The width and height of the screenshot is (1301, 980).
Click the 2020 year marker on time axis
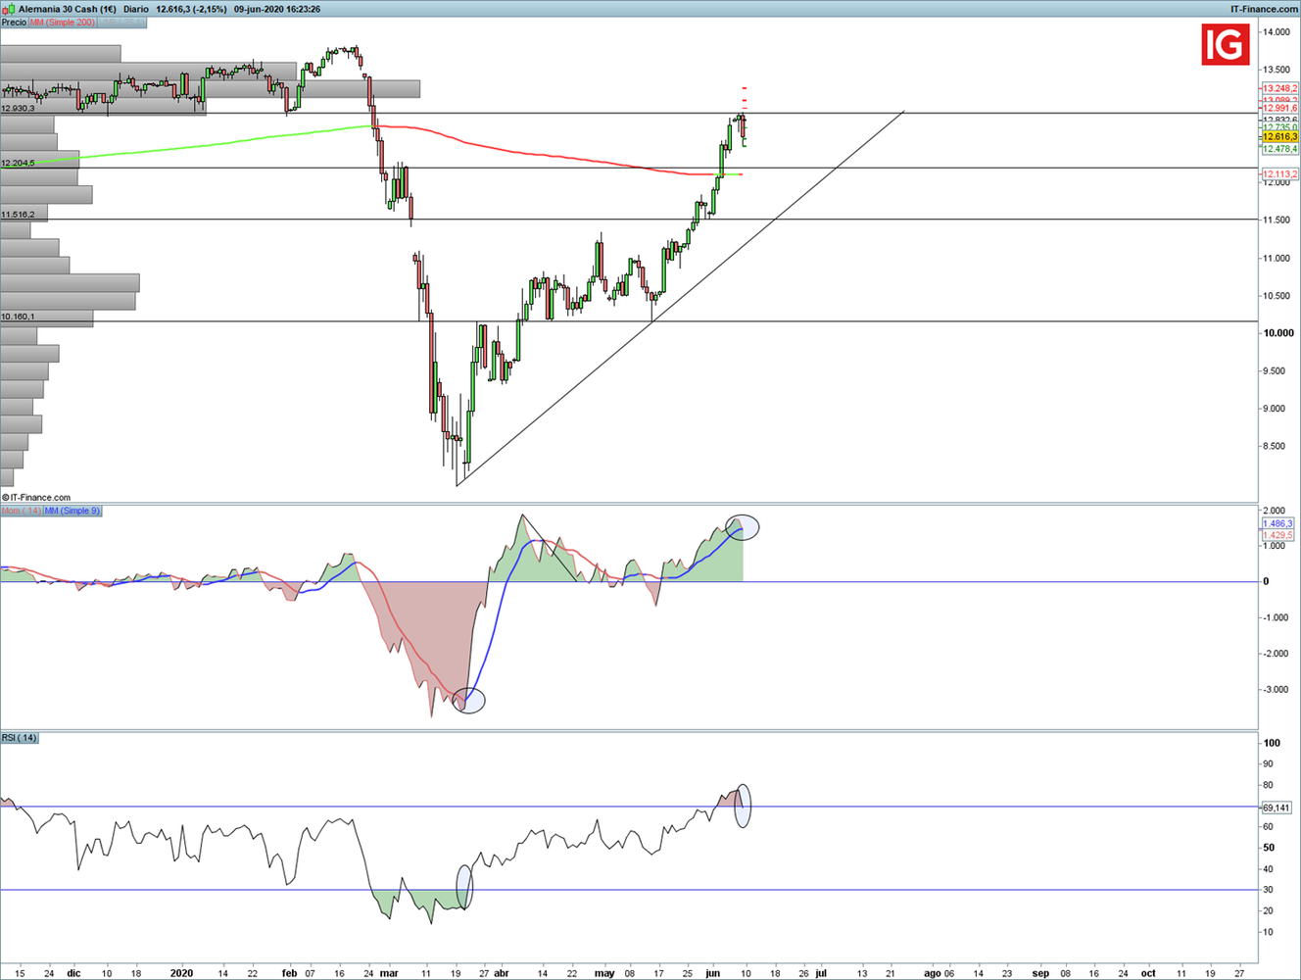click(181, 973)
